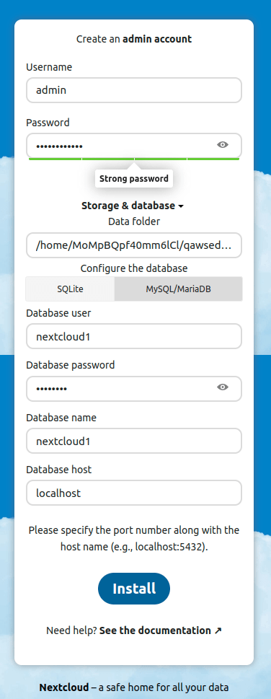Edit the Data folder path field
Screen dimensions: 271x699
click(x=134, y=245)
